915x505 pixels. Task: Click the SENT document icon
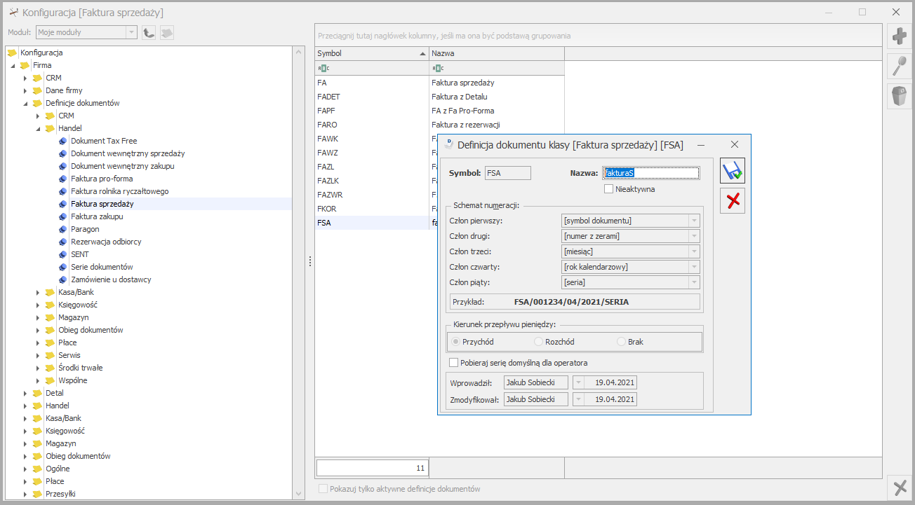point(62,254)
